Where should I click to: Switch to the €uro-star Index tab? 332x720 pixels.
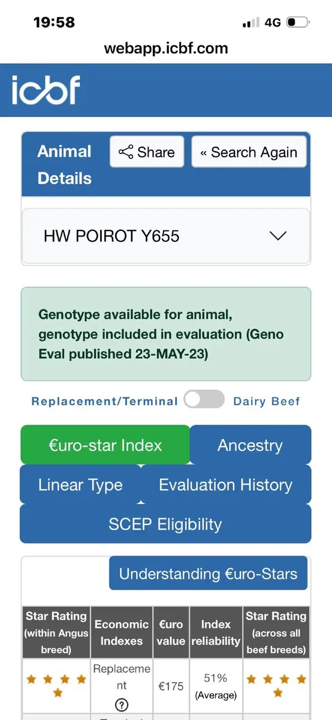pos(105,445)
